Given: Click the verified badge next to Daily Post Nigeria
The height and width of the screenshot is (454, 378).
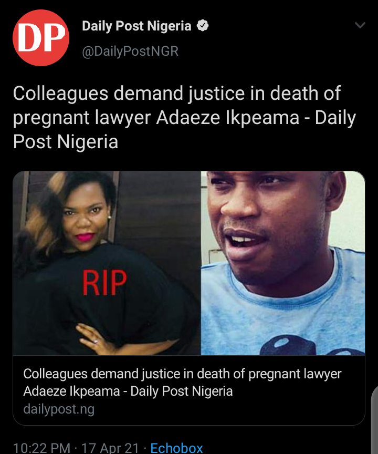Looking at the screenshot, I should pyautogui.click(x=203, y=25).
